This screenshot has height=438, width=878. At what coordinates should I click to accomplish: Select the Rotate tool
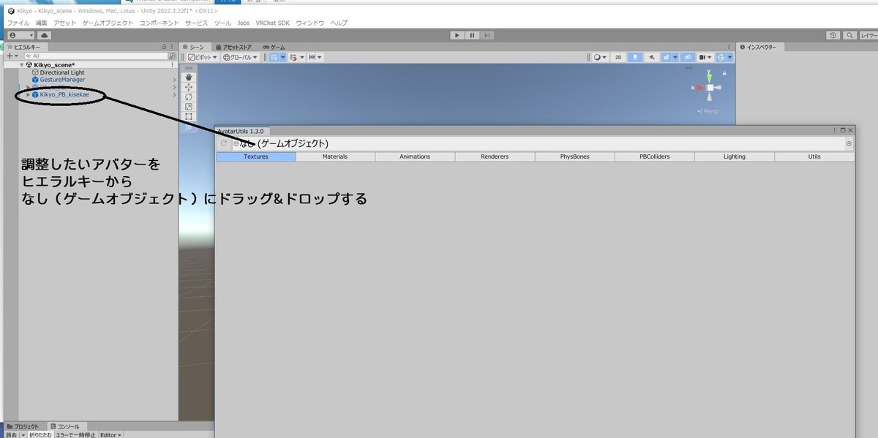(189, 97)
